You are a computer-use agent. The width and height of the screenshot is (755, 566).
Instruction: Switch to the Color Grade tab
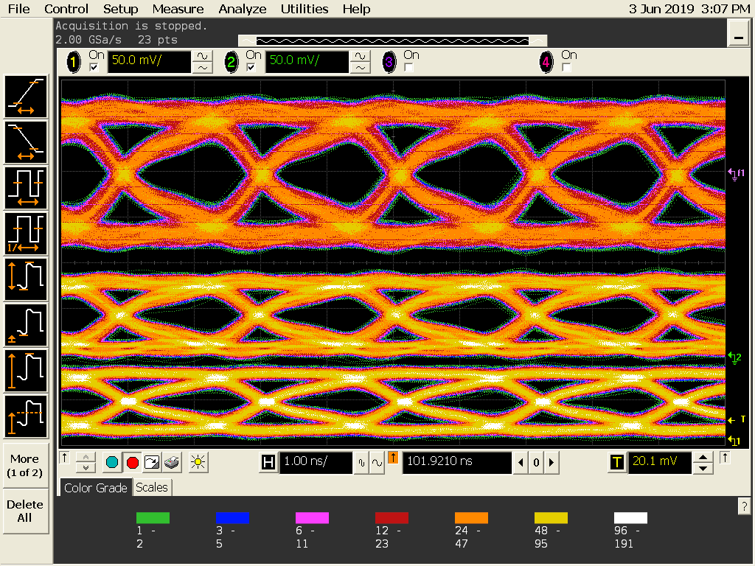[x=95, y=488]
